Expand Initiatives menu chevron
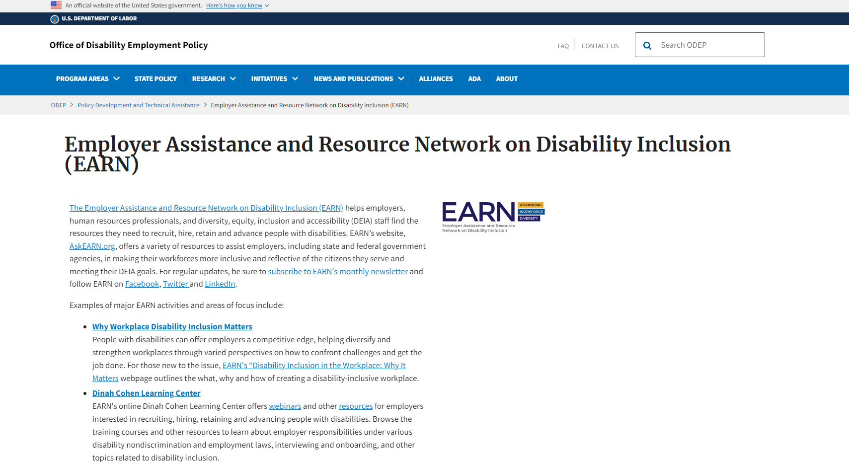Image resolution: width=849 pixels, height=462 pixels. (295, 78)
